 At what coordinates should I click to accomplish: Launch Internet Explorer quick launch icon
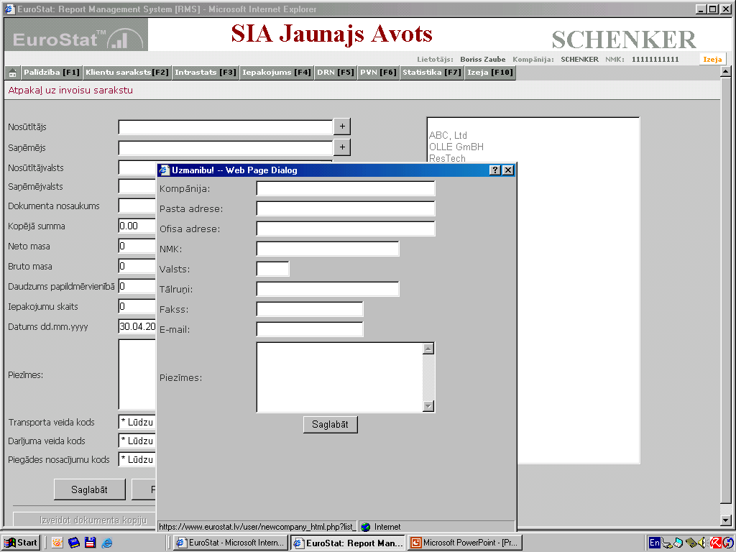[107, 543]
